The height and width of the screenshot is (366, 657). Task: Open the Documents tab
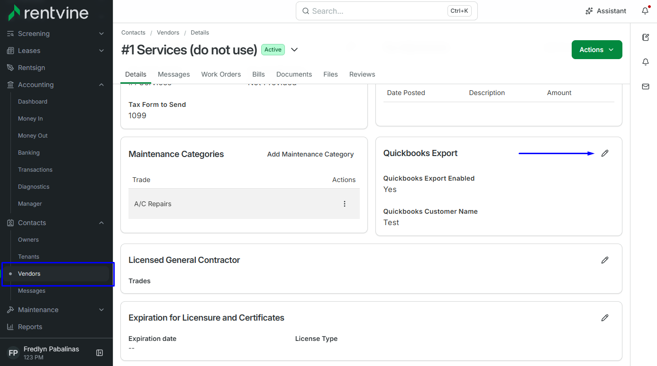click(294, 74)
